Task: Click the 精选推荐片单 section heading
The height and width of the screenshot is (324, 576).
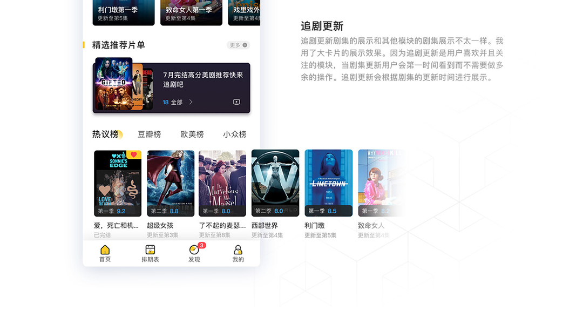Action: [119, 45]
